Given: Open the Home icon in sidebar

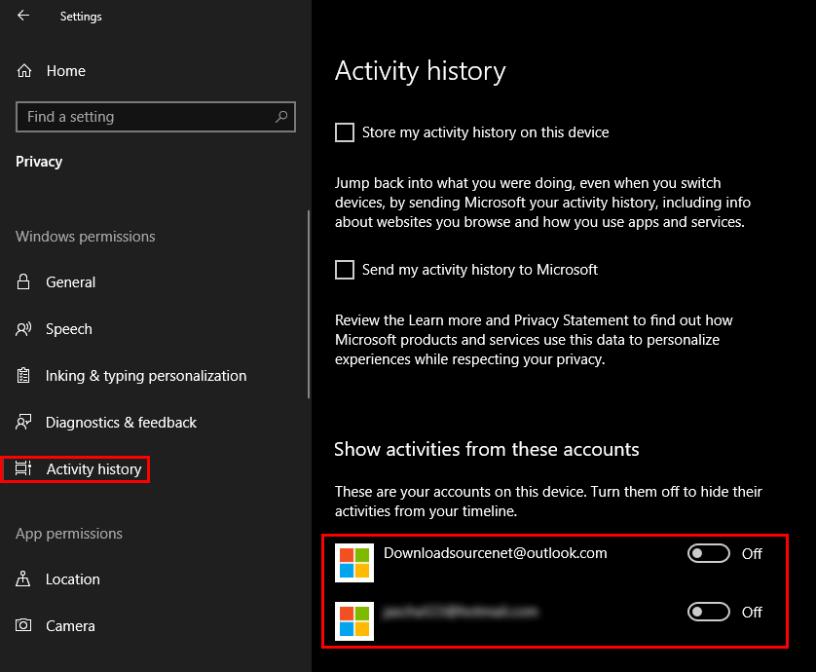Looking at the screenshot, I should [24, 71].
